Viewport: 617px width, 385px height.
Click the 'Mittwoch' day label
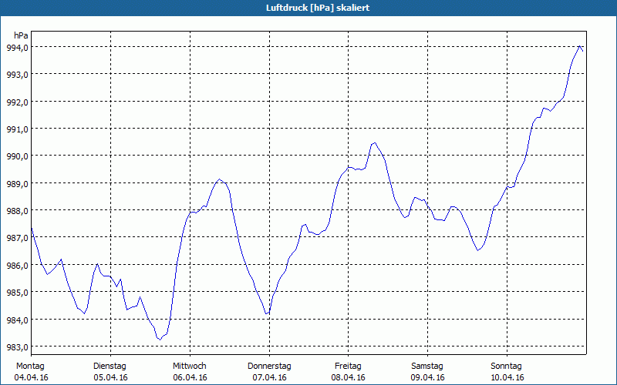coord(189,367)
